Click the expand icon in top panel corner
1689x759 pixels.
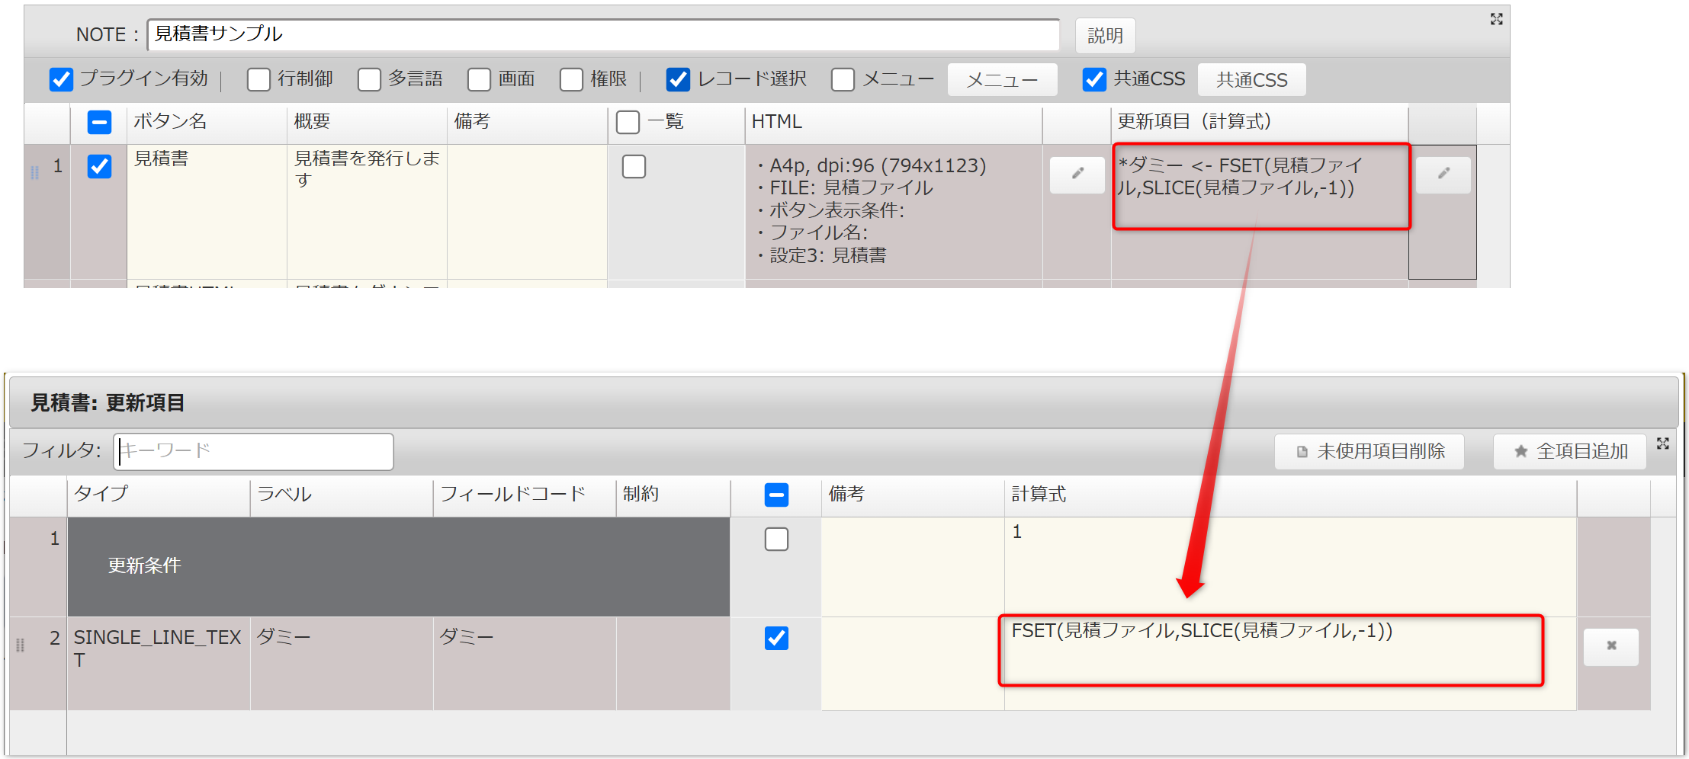coord(1496,19)
